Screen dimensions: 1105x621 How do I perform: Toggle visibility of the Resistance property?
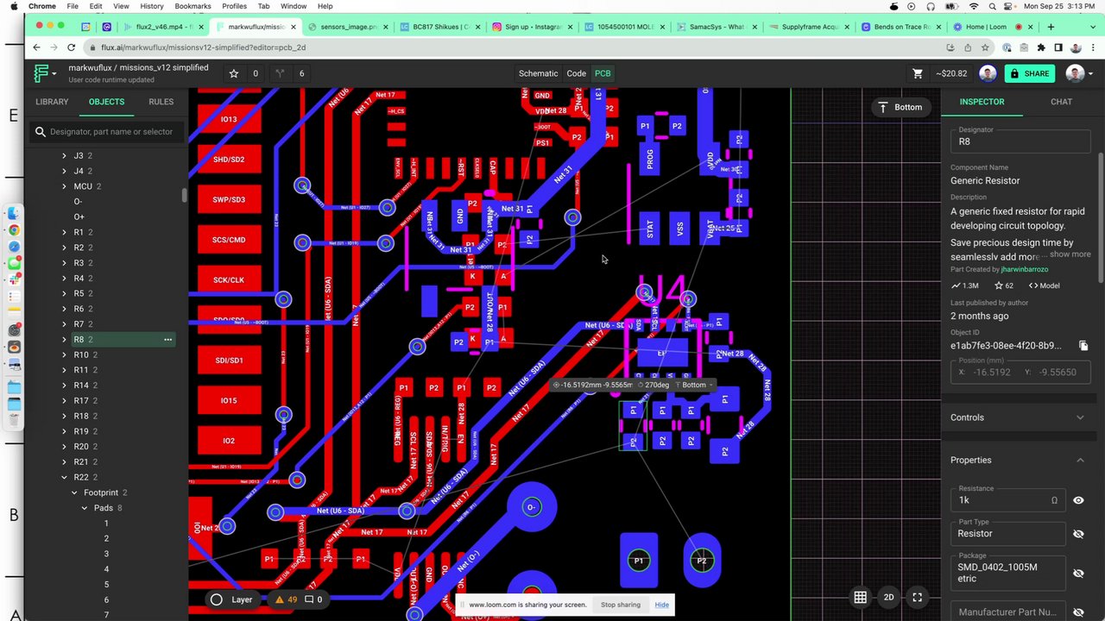tap(1078, 500)
